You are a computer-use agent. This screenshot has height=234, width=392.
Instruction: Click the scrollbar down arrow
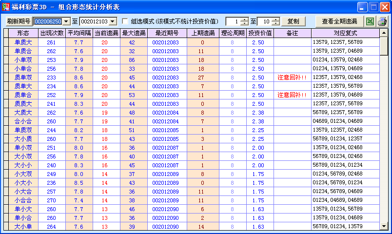[x=384, y=227]
